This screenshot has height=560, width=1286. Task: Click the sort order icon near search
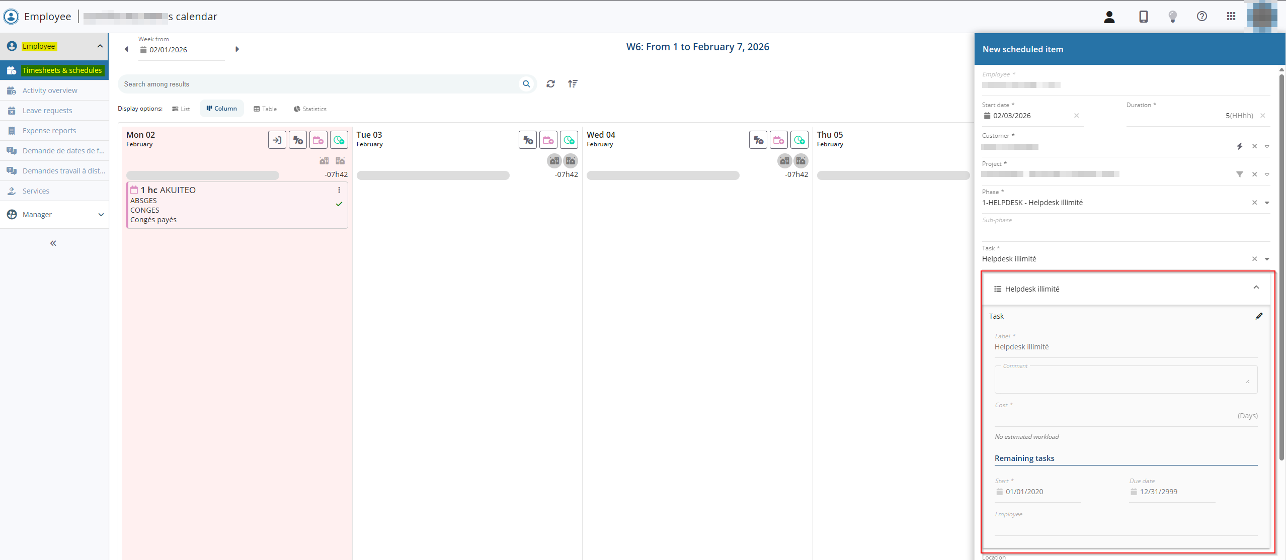[573, 84]
